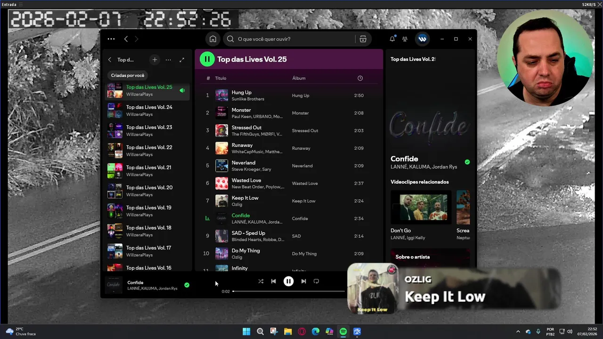Viewport: 603px width, 339px height.
Task: Skip to next track
Action: (303, 281)
